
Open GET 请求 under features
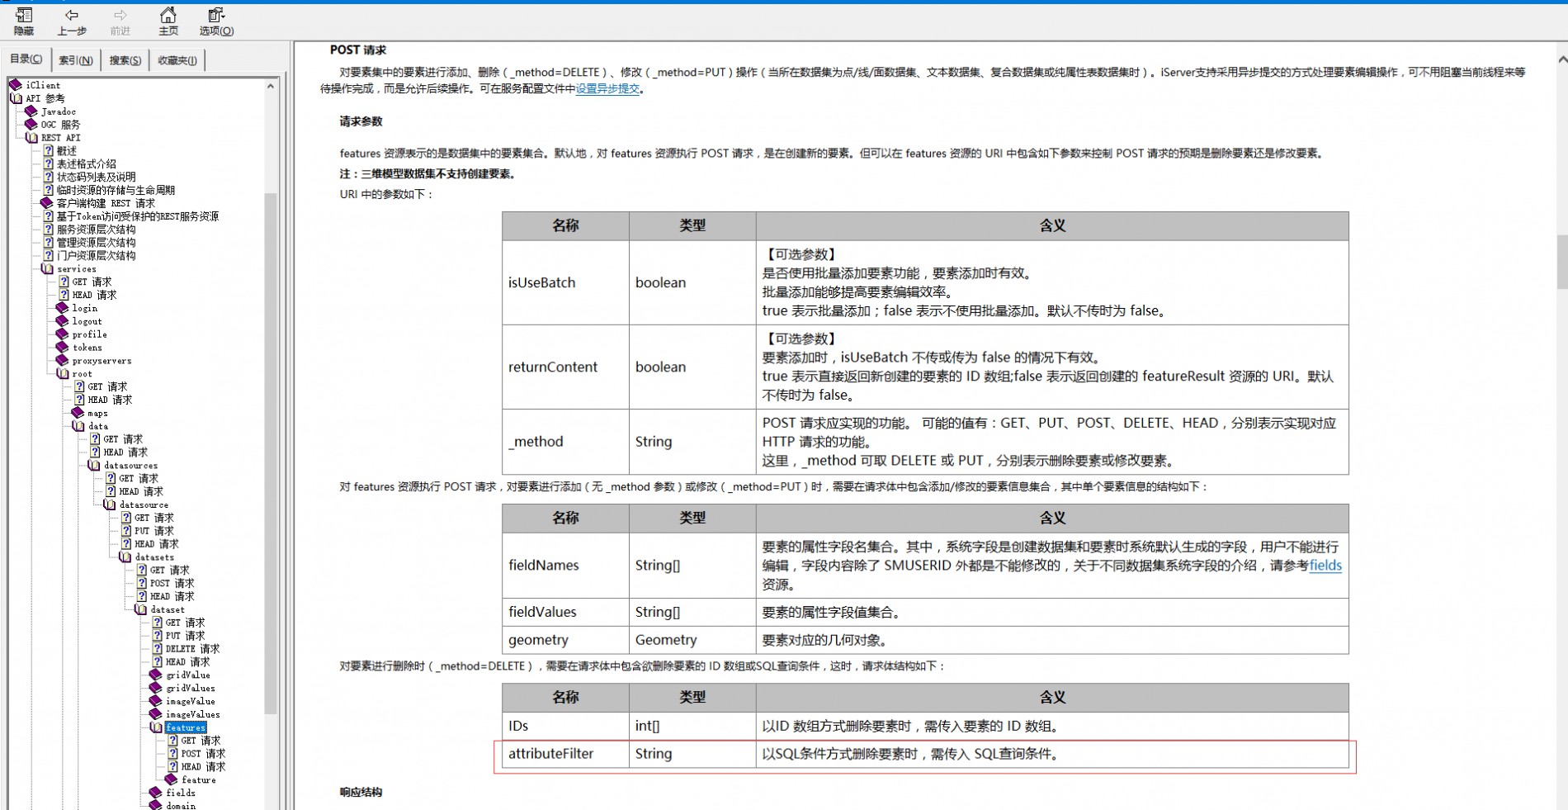201,741
